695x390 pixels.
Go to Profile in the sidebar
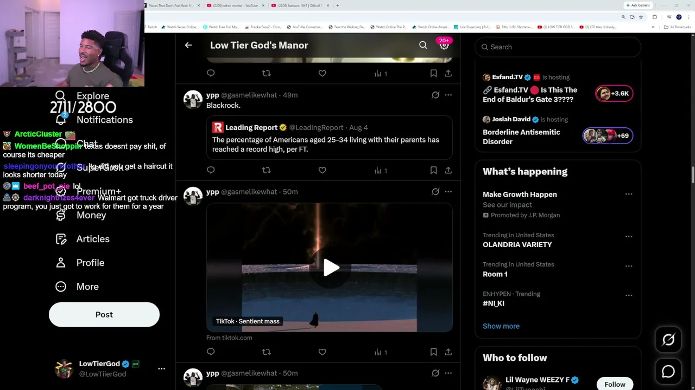click(80, 263)
